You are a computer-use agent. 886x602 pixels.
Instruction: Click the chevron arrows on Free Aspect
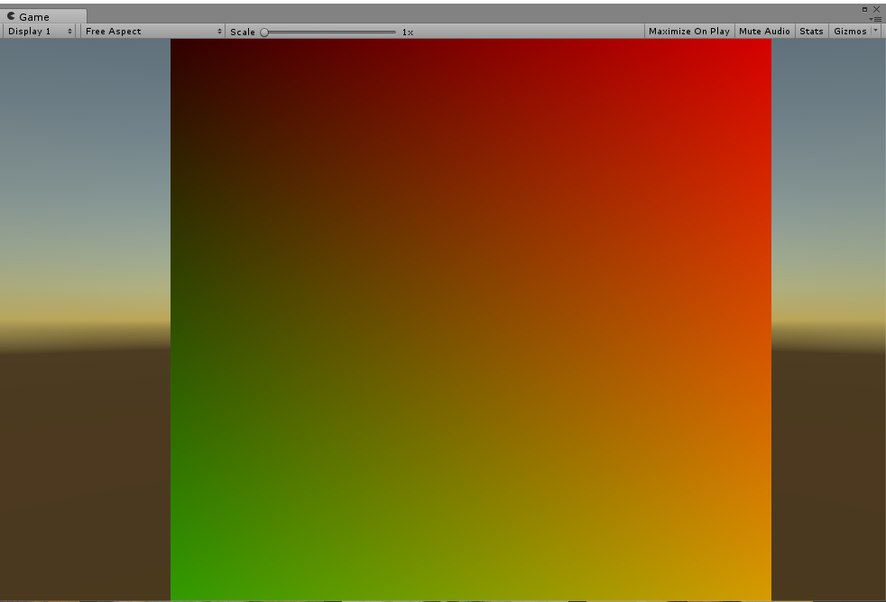219,30
